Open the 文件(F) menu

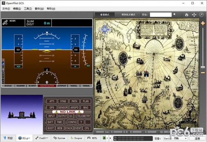pos(6,9)
